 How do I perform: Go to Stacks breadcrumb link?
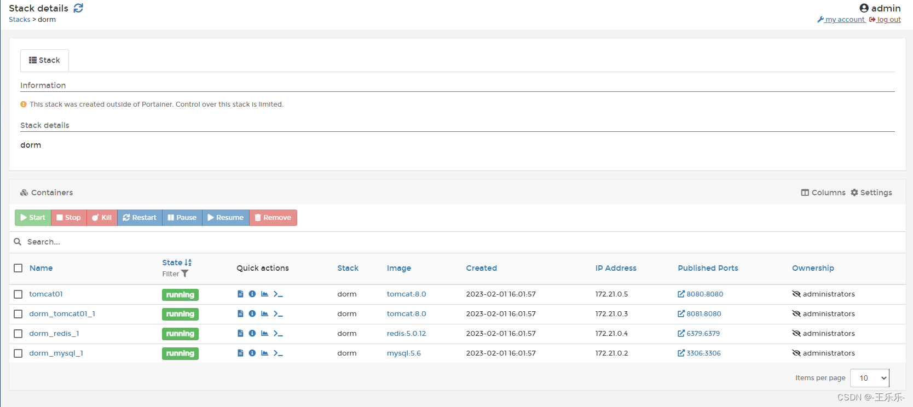[x=20, y=20]
